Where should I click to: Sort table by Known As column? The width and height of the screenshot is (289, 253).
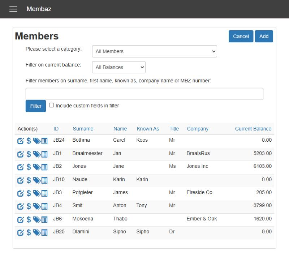[148, 129]
